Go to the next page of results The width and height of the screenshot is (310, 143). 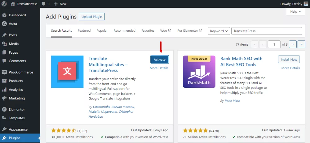tap(293, 44)
